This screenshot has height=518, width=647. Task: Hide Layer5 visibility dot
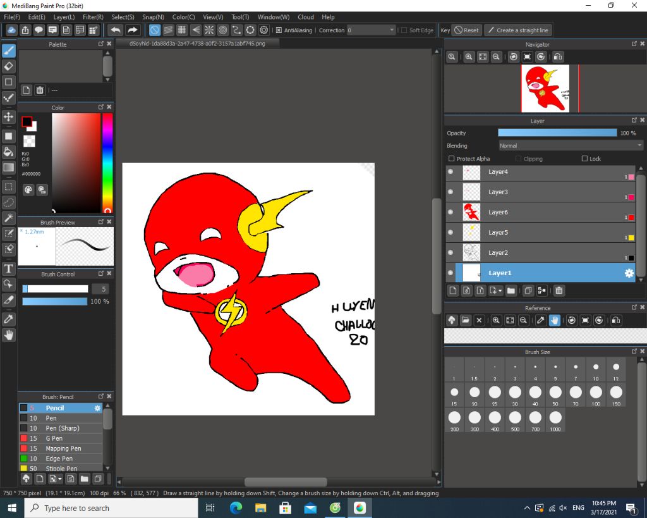[450, 233]
